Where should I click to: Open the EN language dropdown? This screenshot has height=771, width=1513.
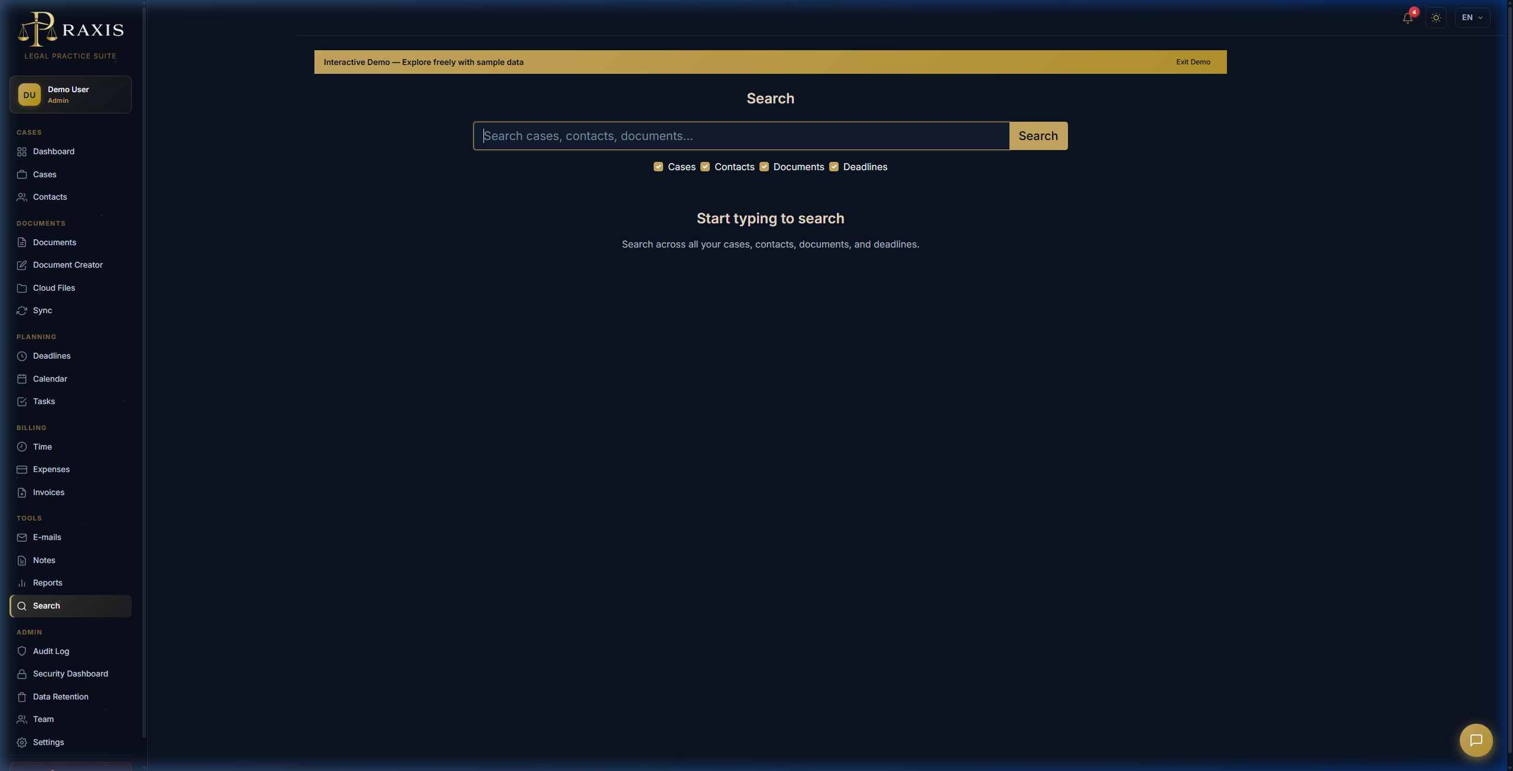(x=1472, y=18)
